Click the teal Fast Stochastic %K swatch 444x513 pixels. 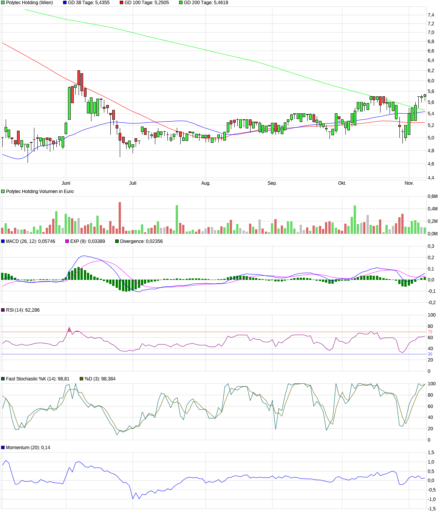pyautogui.click(x=3, y=379)
